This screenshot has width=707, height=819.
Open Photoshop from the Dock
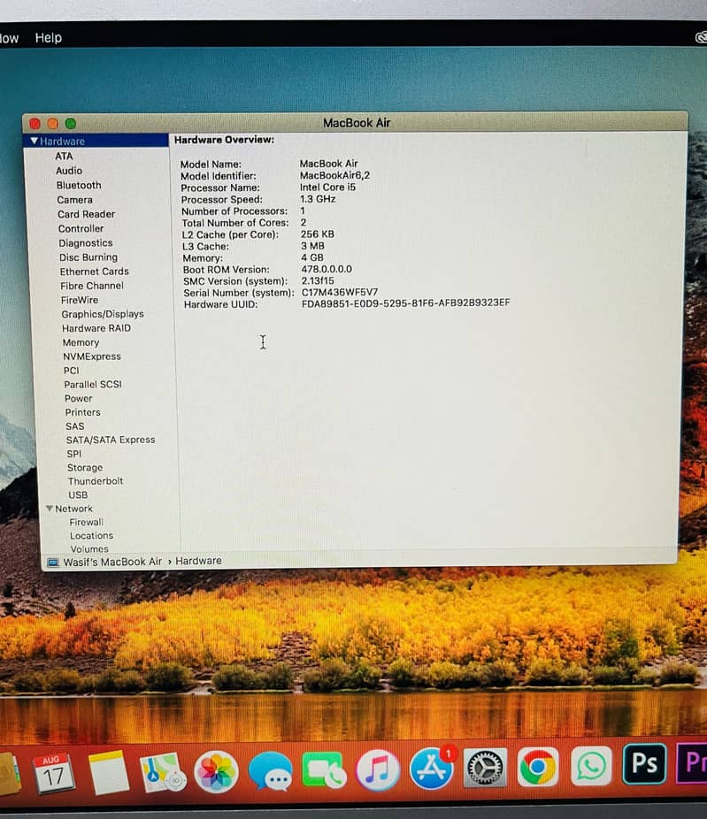[x=643, y=763]
